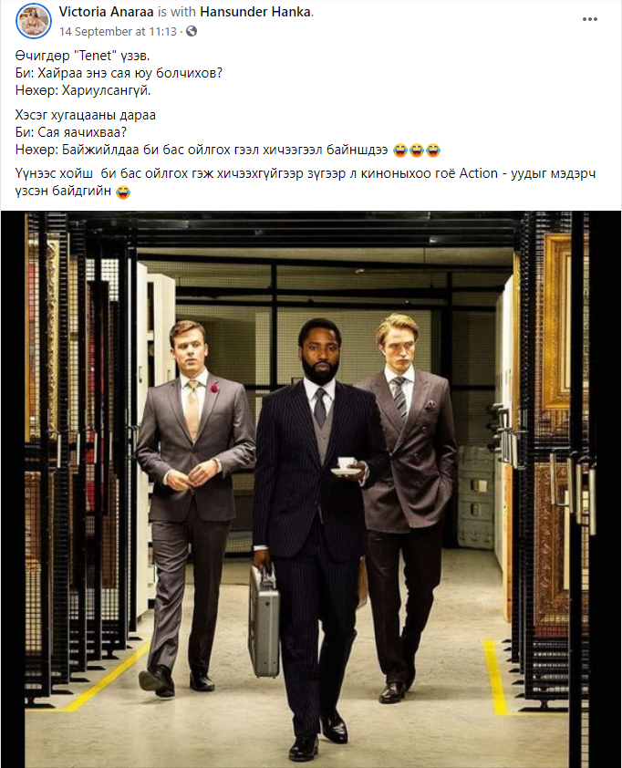622x768 pixels.
Task: Click the word Action in the post text
Action: 479,173
